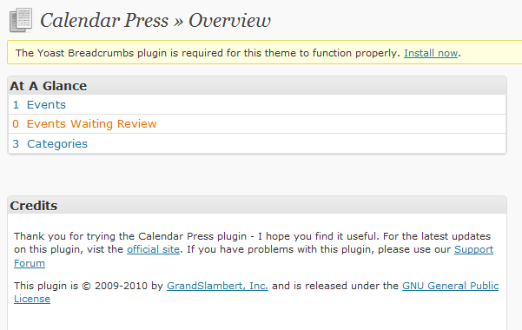
Task: Open the Install now link
Action: [x=431, y=53]
